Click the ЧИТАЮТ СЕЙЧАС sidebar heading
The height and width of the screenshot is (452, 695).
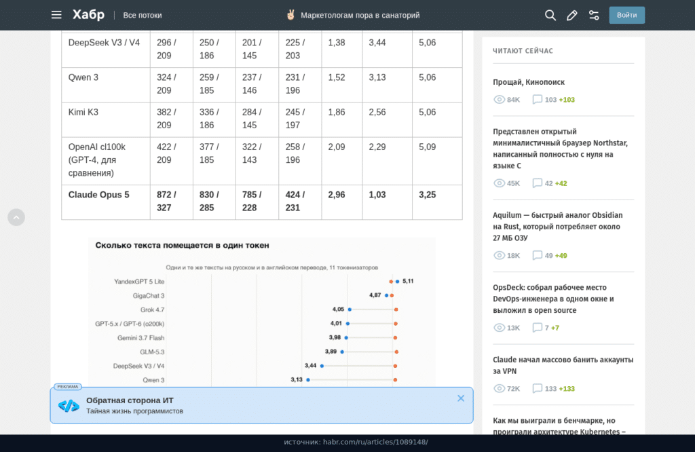523,51
